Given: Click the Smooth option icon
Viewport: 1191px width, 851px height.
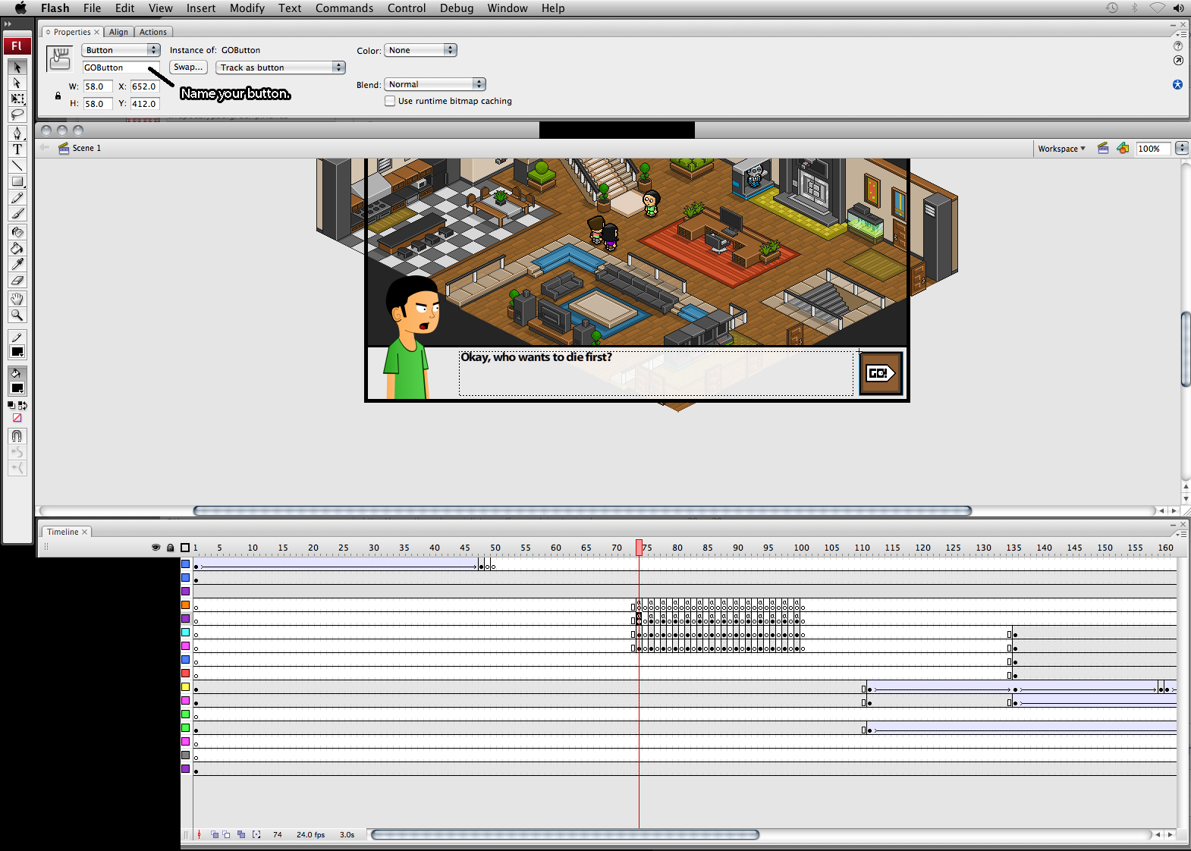Looking at the screenshot, I should pos(17,452).
